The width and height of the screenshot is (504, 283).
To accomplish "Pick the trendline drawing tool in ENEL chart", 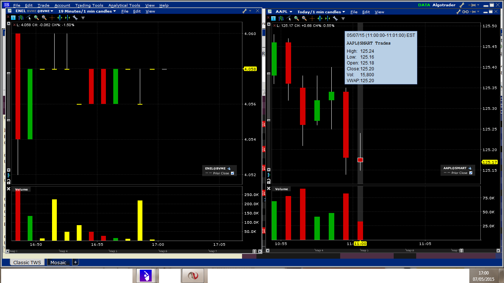I will tap(29, 18).
